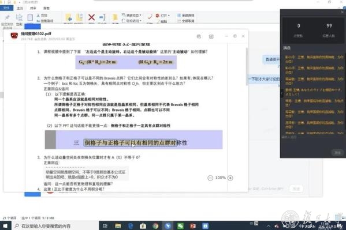The height and width of the screenshot is (230, 346).
Task: Show hidden system tray icons chevron
Action: click(269, 226)
